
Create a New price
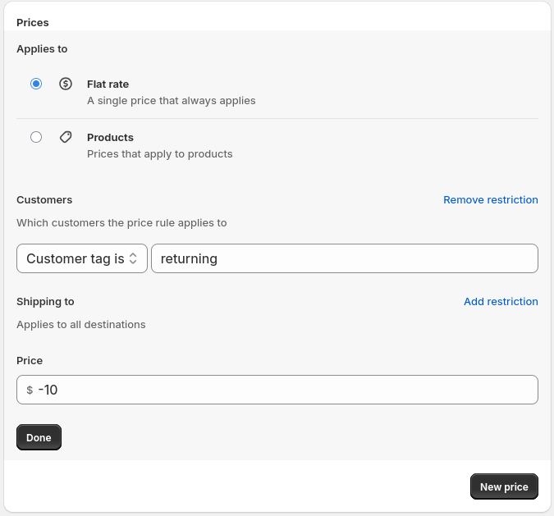tap(504, 486)
